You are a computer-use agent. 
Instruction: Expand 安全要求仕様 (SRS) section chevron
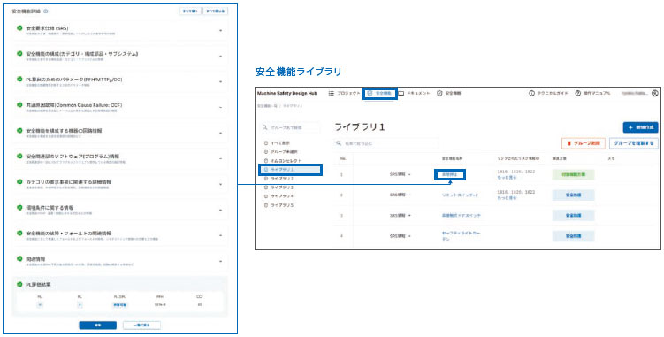[221, 31]
